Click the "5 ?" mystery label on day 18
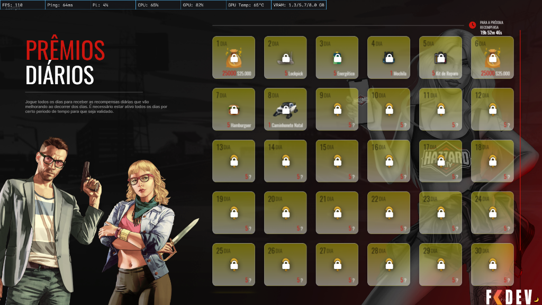Viewport: 542px width, 305px height. (507, 177)
